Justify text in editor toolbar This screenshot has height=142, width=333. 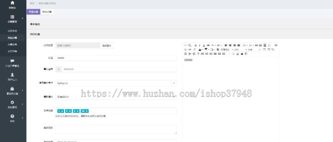tap(239, 45)
